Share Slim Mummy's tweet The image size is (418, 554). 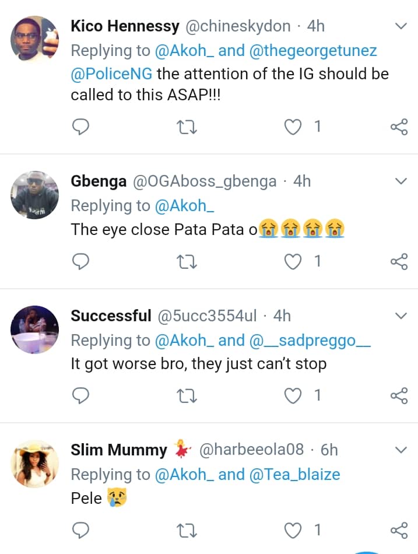399,530
